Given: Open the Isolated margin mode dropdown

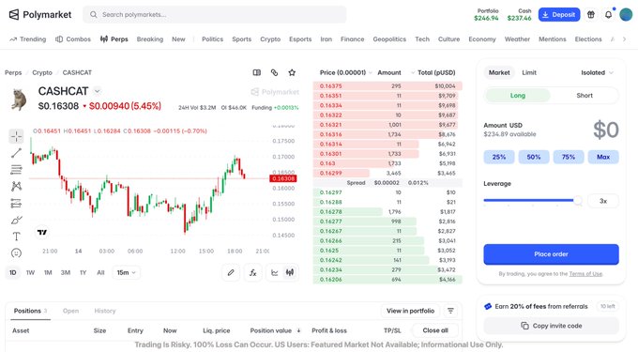Looking at the screenshot, I should click(x=597, y=72).
